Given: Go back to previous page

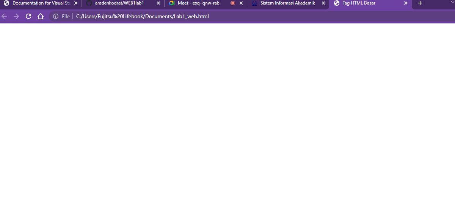Looking at the screenshot, I should tap(4, 16).
